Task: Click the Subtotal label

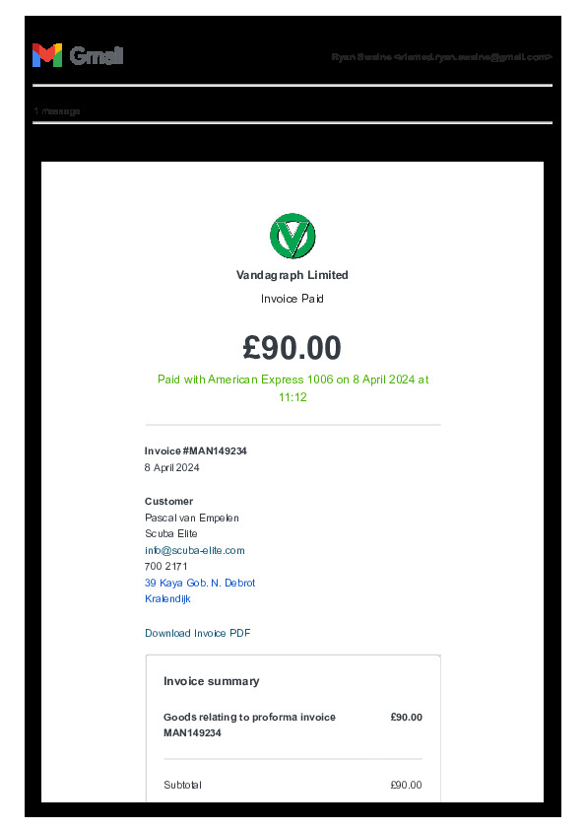Action: pos(182,785)
